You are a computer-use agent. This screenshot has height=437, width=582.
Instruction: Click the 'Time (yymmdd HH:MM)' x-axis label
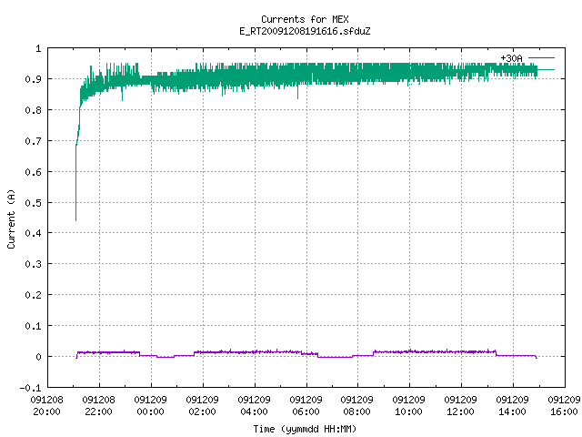coord(305,429)
